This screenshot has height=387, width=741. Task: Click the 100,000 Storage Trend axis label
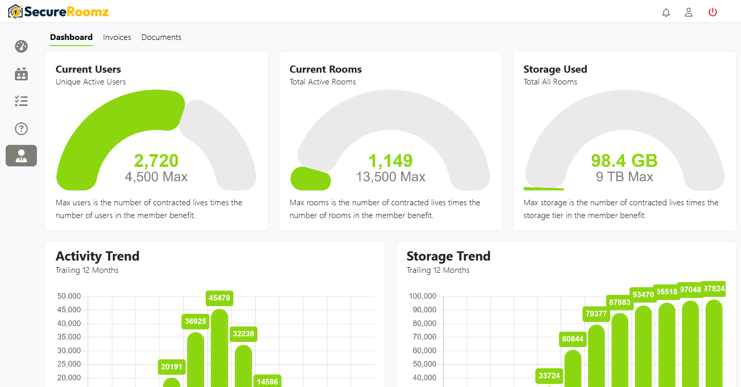pyautogui.click(x=423, y=296)
